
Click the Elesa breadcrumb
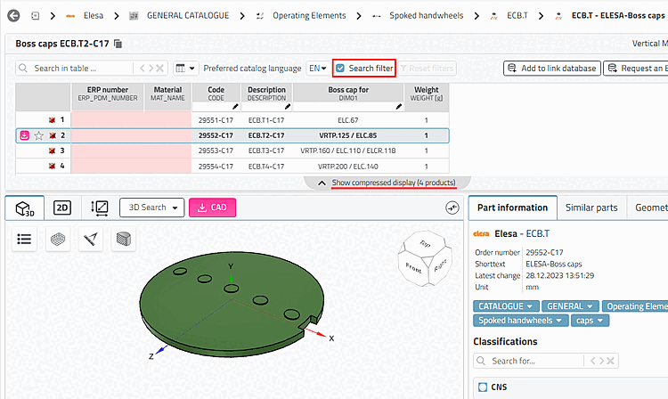click(94, 16)
